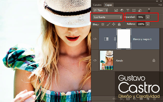Viewport: 163px width, 102px height.
Task: Click the Opacidad label
Action: (130, 17)
